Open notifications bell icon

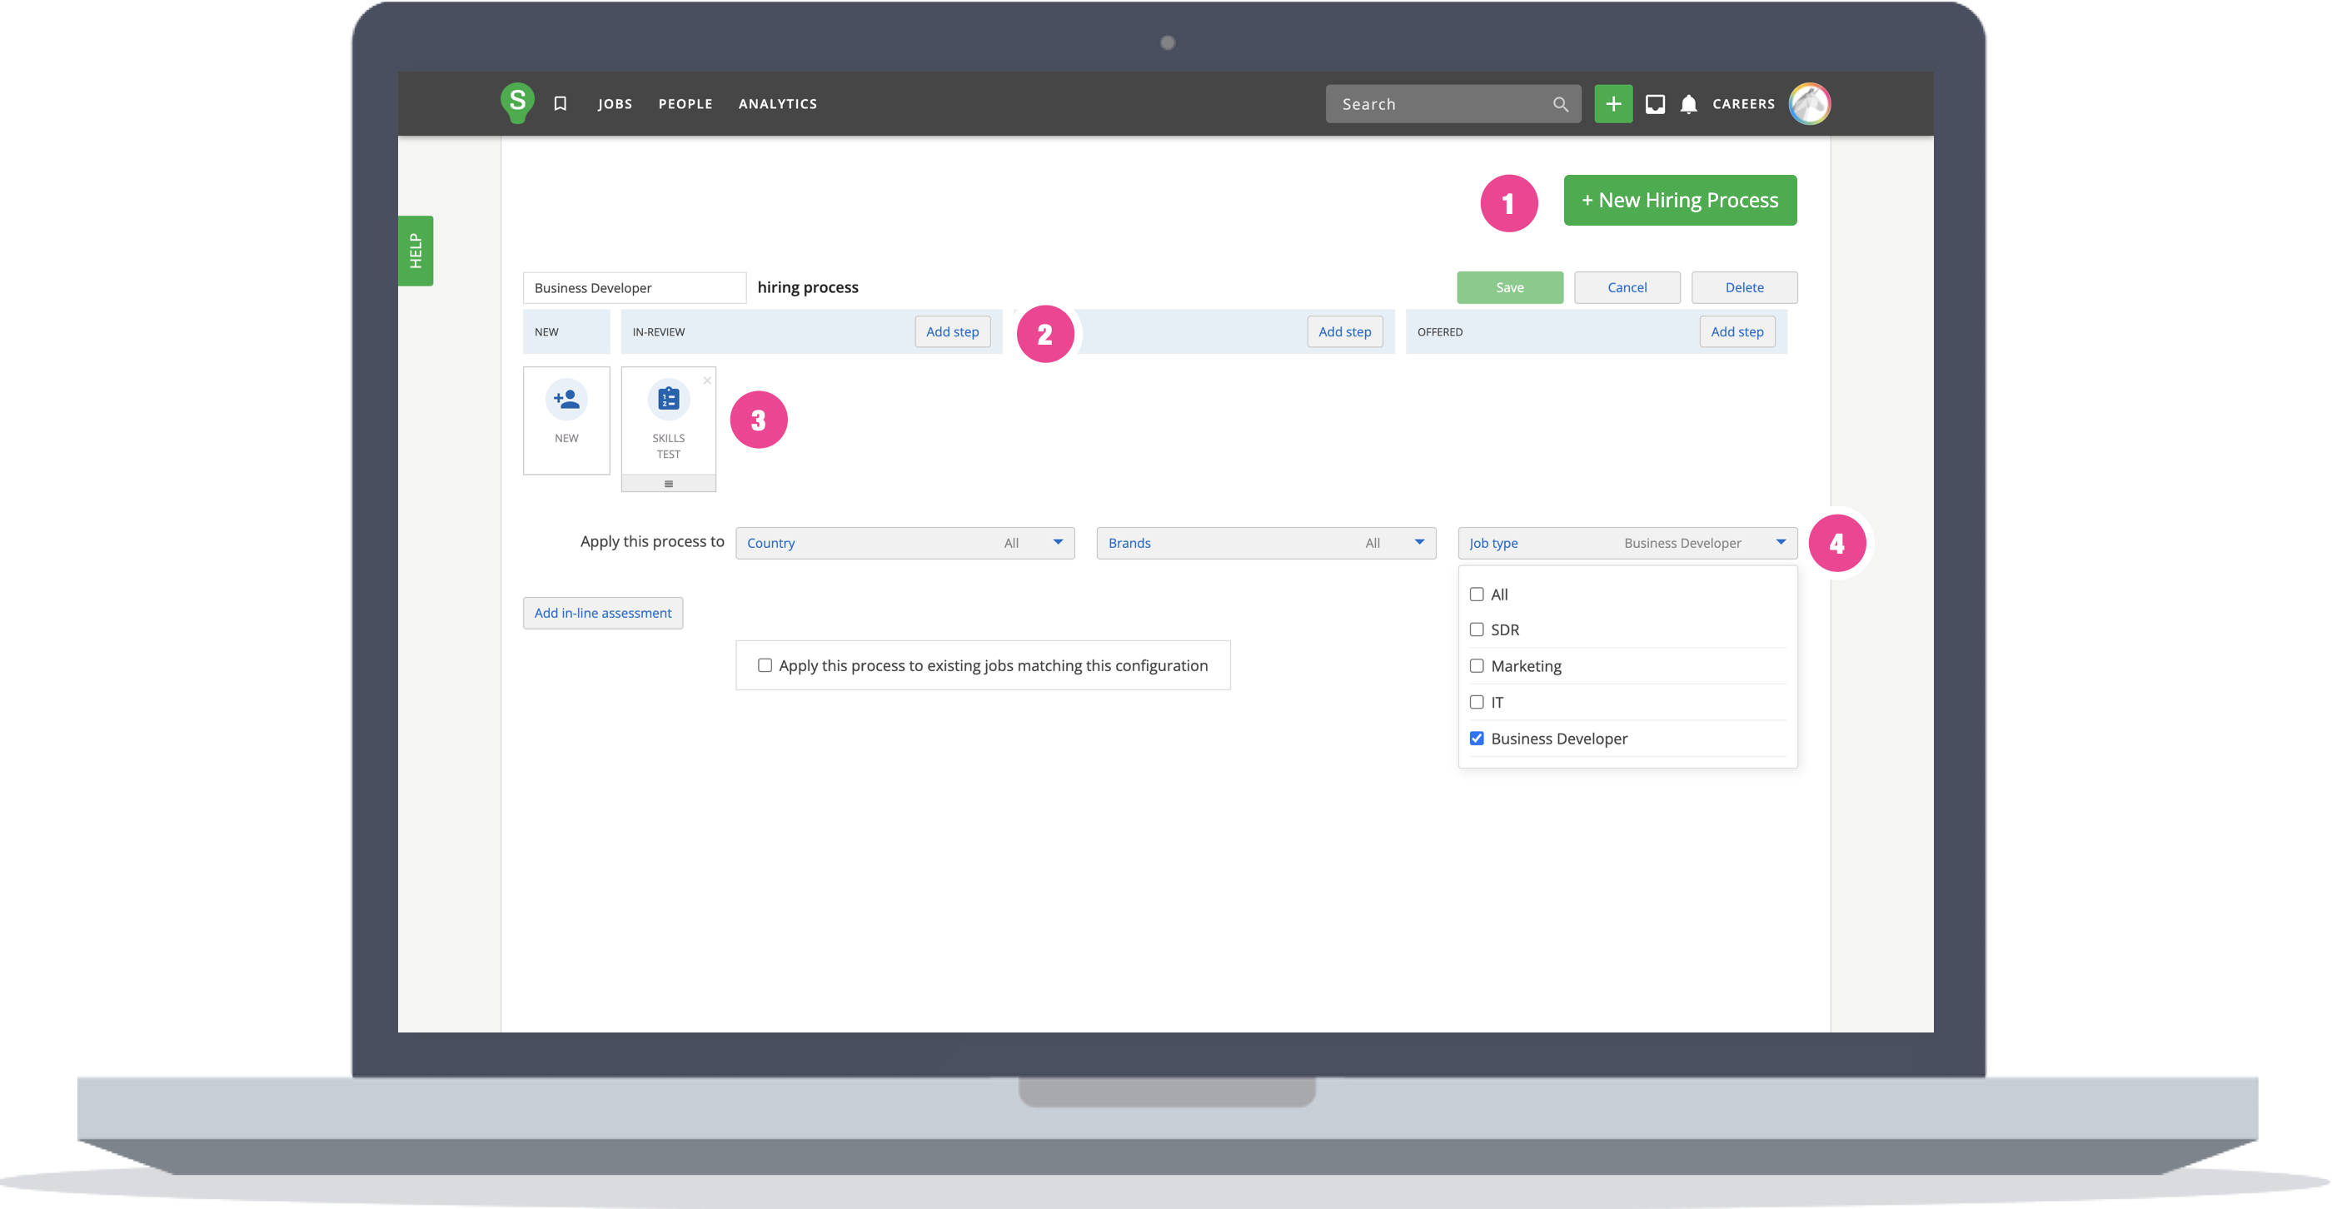pos(1688,104)
